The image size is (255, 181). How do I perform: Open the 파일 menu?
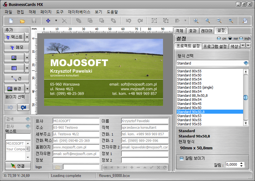8,12
